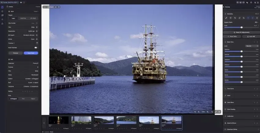Reset the Color Mixer section icon
260x133 pixels.
[x=257, y=102]
